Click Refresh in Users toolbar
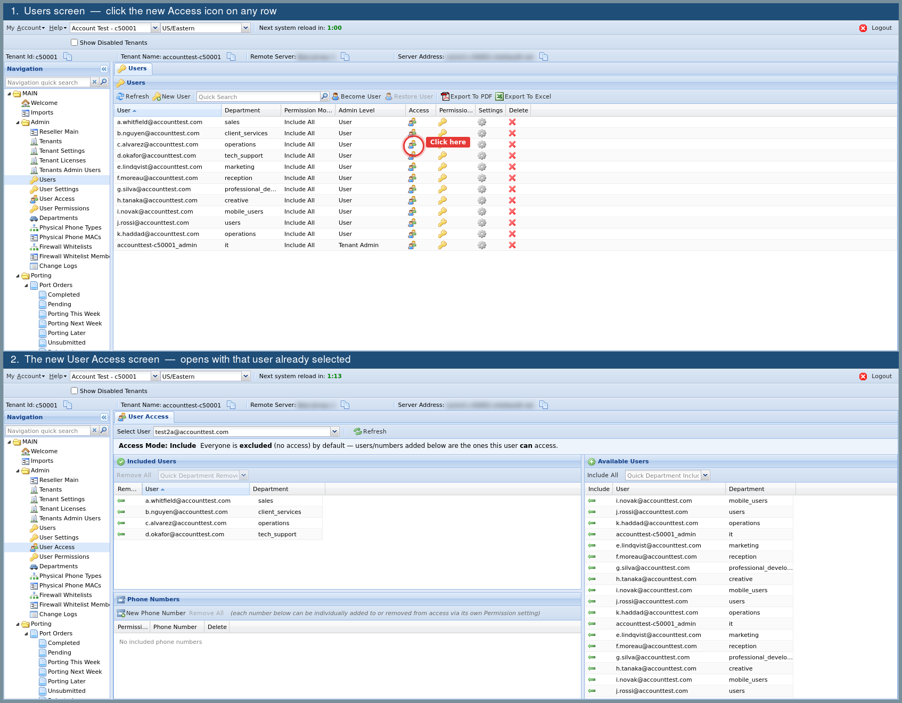Screen dimensions: 902x703 [133, 96]
